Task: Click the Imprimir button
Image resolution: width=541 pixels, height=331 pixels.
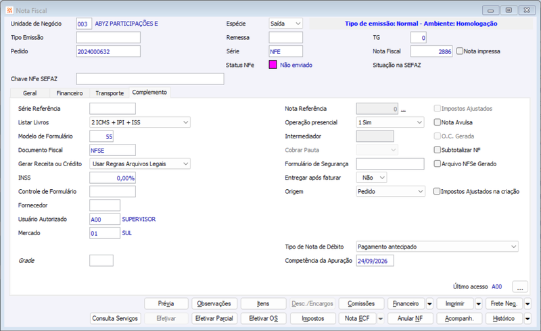Action: click(455, 304)
